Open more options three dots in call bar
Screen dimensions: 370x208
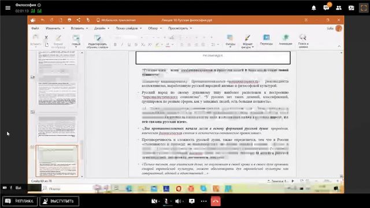[203, 201]
